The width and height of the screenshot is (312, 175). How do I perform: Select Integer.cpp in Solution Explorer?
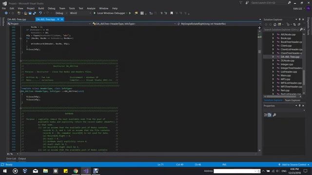tap(287, 64)
